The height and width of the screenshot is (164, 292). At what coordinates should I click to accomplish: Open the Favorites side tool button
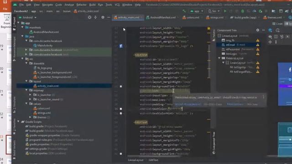point(14,127)
